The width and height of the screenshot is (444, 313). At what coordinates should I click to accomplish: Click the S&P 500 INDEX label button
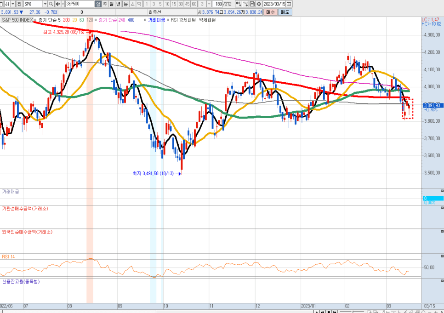pyautogui.click(x=17, y=20)
